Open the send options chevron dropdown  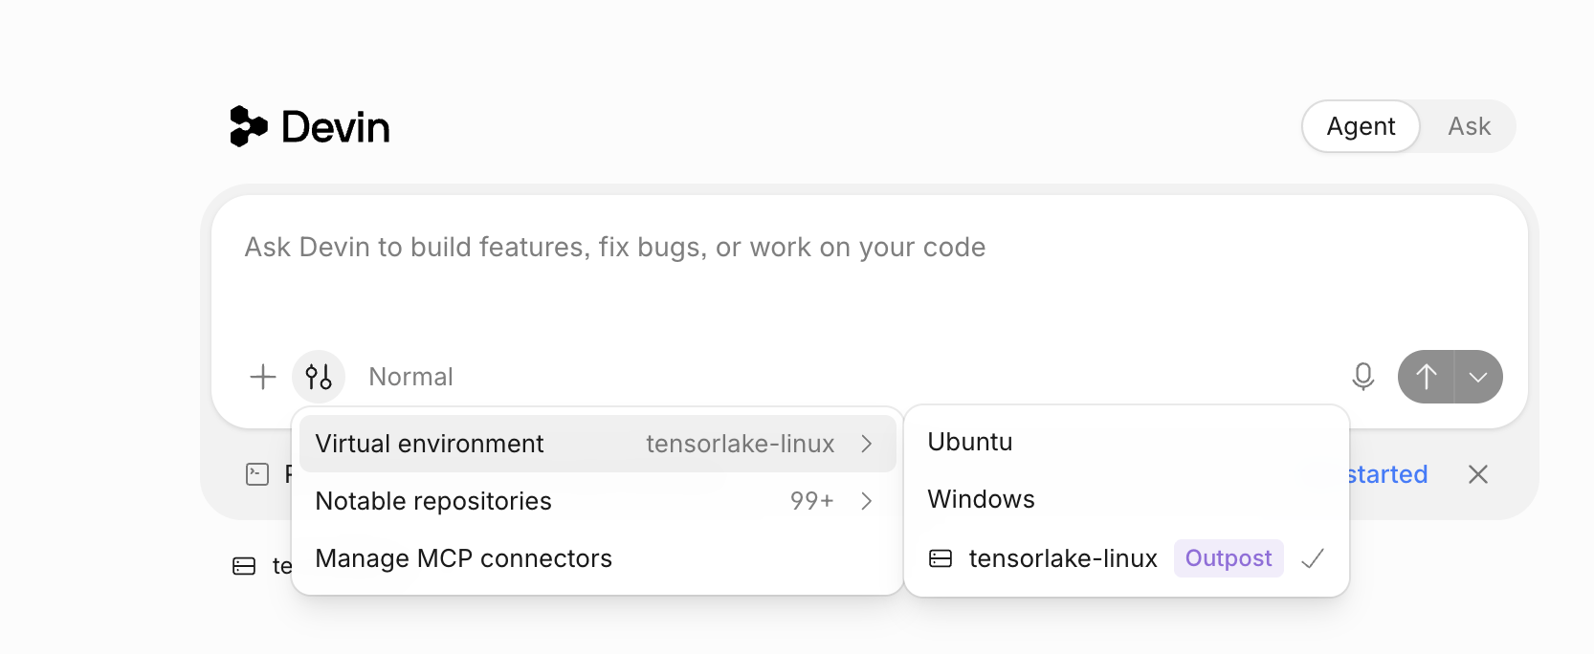1478,377
